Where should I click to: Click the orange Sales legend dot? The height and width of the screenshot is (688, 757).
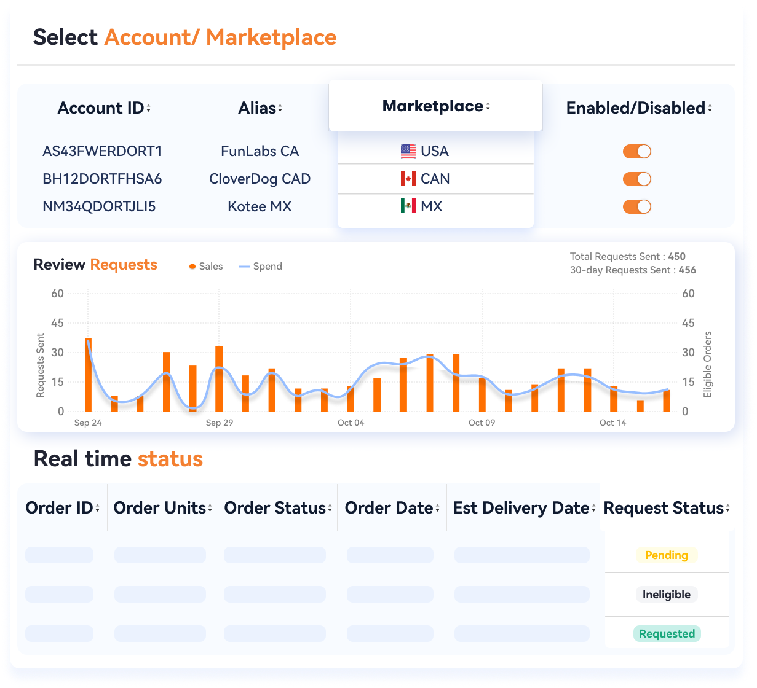pos(192,267)
